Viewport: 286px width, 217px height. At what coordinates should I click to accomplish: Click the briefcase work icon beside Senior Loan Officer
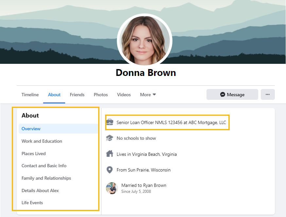(110, 122)
